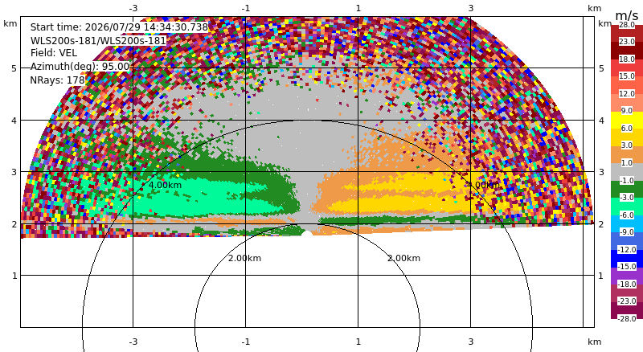643x352 pixels.
Task: Click the m/s units title
Action: click(x=627, y=15)
